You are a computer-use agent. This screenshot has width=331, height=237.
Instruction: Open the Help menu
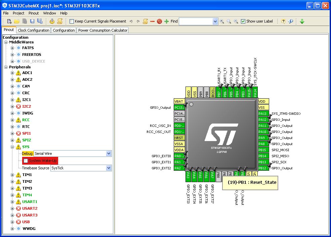[x=64, y=13]
